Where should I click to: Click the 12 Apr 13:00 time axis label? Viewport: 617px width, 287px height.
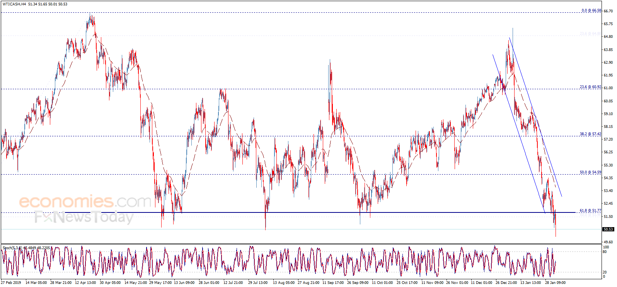[85, 283]
